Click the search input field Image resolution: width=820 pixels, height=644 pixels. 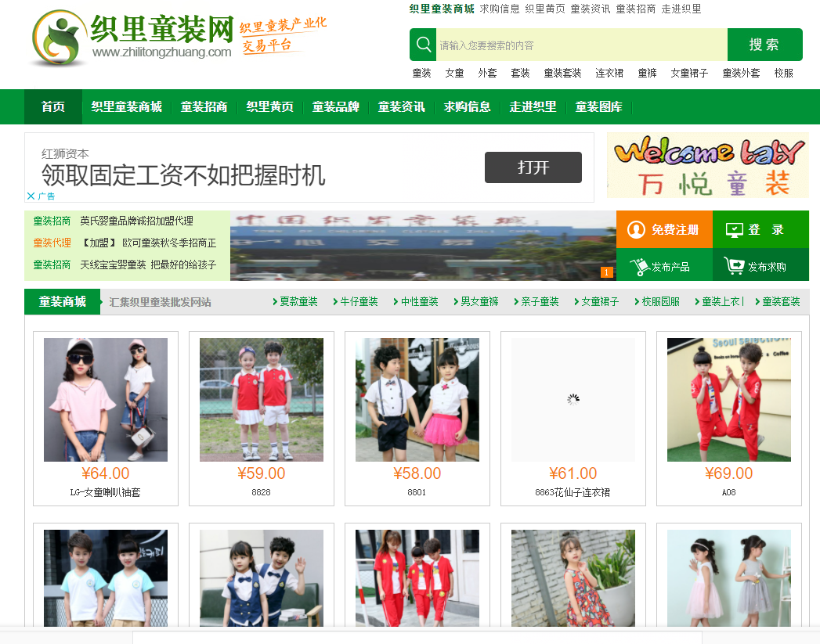582,45
